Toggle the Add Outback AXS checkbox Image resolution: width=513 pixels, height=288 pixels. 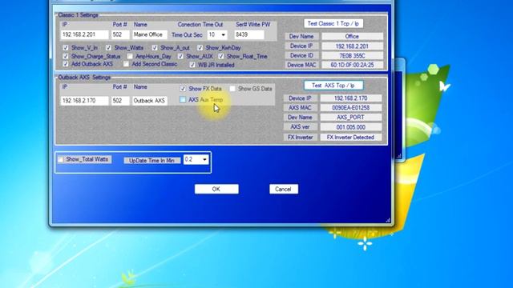pyautogui.click(x=66, y=64)
